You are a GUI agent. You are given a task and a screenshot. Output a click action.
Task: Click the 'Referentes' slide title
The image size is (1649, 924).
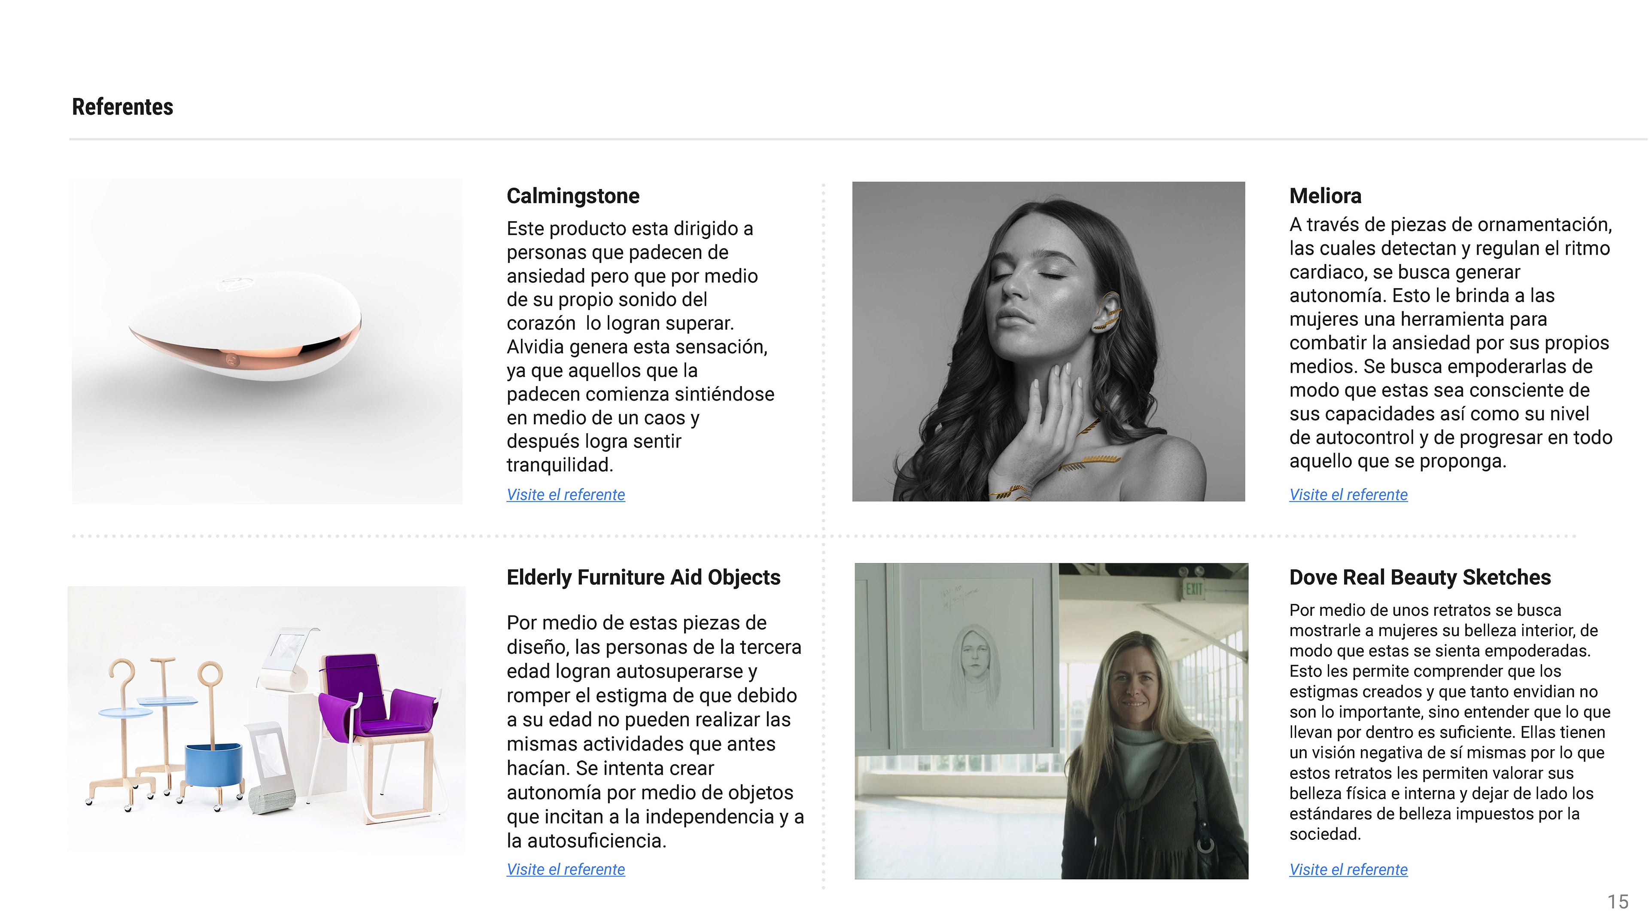[122, 107]
